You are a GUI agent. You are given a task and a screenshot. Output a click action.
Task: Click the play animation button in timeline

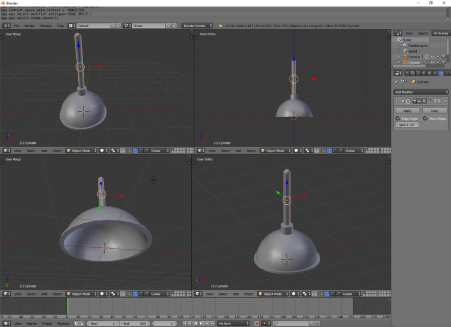(x=202, y=324)
